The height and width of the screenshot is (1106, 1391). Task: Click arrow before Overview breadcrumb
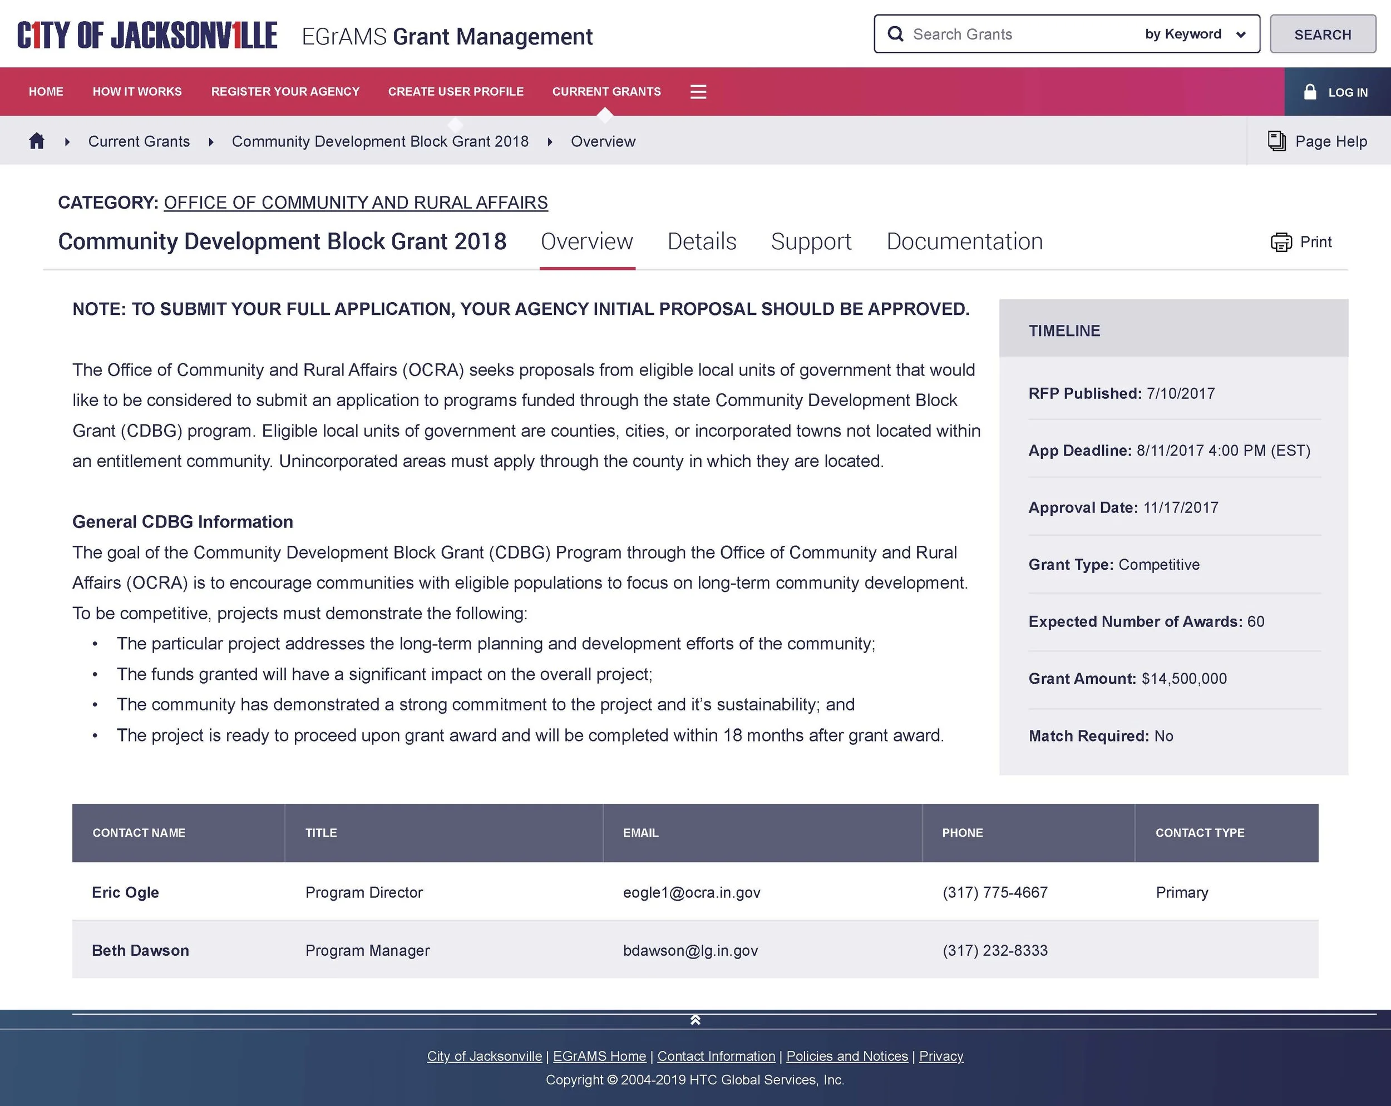click(550, 141)
